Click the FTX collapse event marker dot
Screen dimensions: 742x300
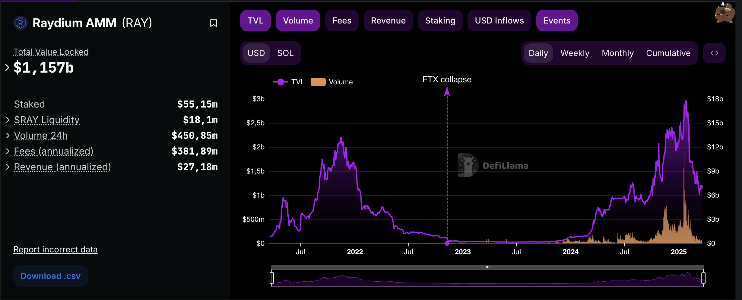(x=447, y=243)
